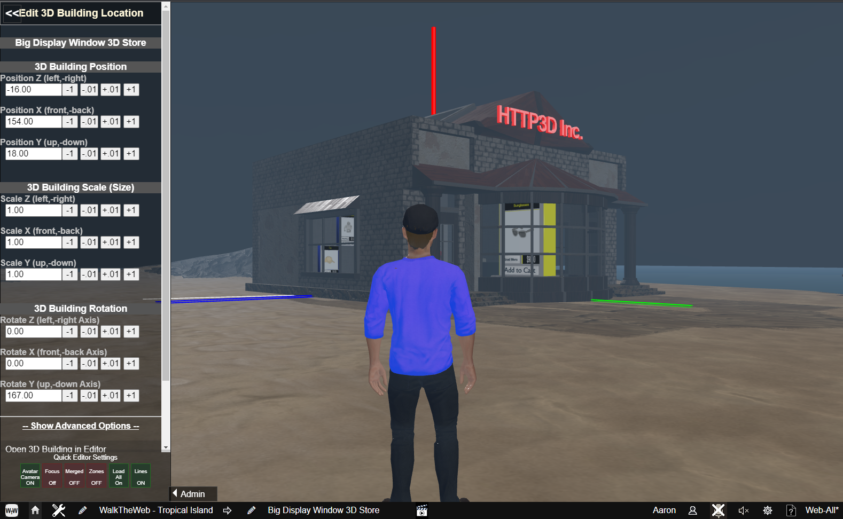Click the arrow icon after Tropical Island
Screen dimensions: 843x519
pyautogui.click(x=227, y=510)
